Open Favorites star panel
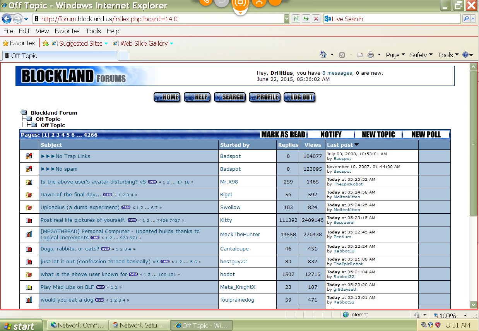Image resolution: width=479 pixels, height=331 pixels. 19,43
